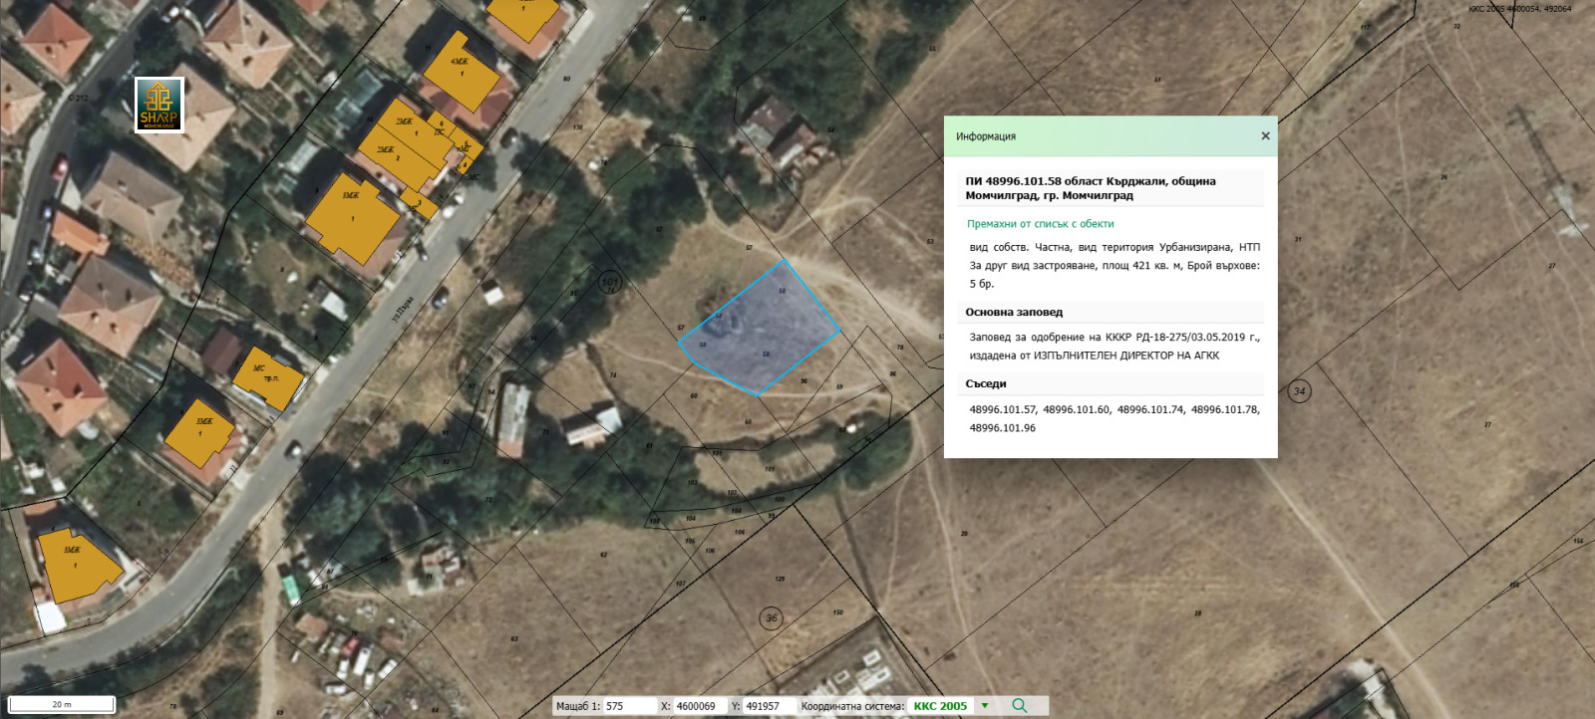The width and height of the screenshot is (1595, 719).
Task: Click the Y coordinate input field
Action: pyautogui.click(x=768, y=706)
